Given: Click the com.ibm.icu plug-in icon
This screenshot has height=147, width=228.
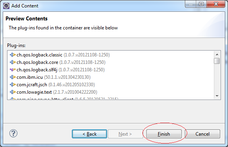Looking at the screenshot, I should [13, 77].
